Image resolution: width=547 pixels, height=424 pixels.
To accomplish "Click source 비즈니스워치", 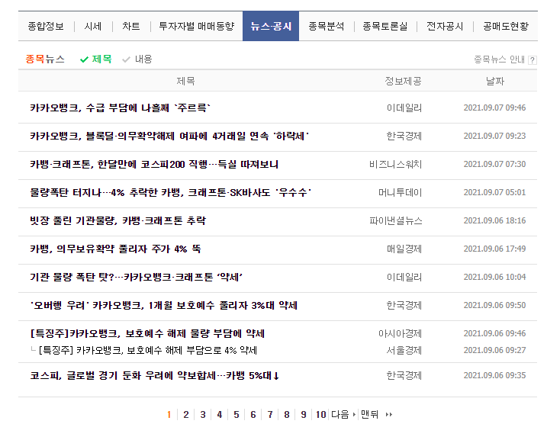I will (396, 164).
